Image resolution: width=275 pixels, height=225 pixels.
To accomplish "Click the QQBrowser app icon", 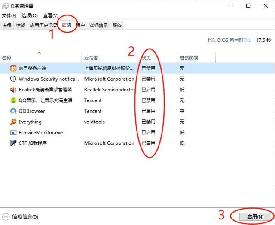I will click(13, 111).
